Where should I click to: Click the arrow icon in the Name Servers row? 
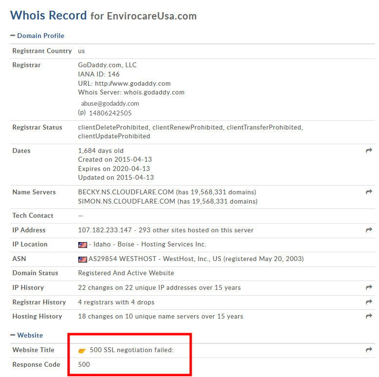pyautogui.click(x=368, y=192)
